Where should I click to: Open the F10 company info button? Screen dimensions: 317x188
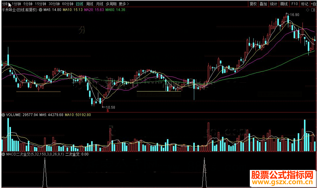(294, 4)
